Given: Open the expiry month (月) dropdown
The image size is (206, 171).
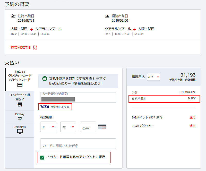Looking at the screenshot, I should point(48,127).
